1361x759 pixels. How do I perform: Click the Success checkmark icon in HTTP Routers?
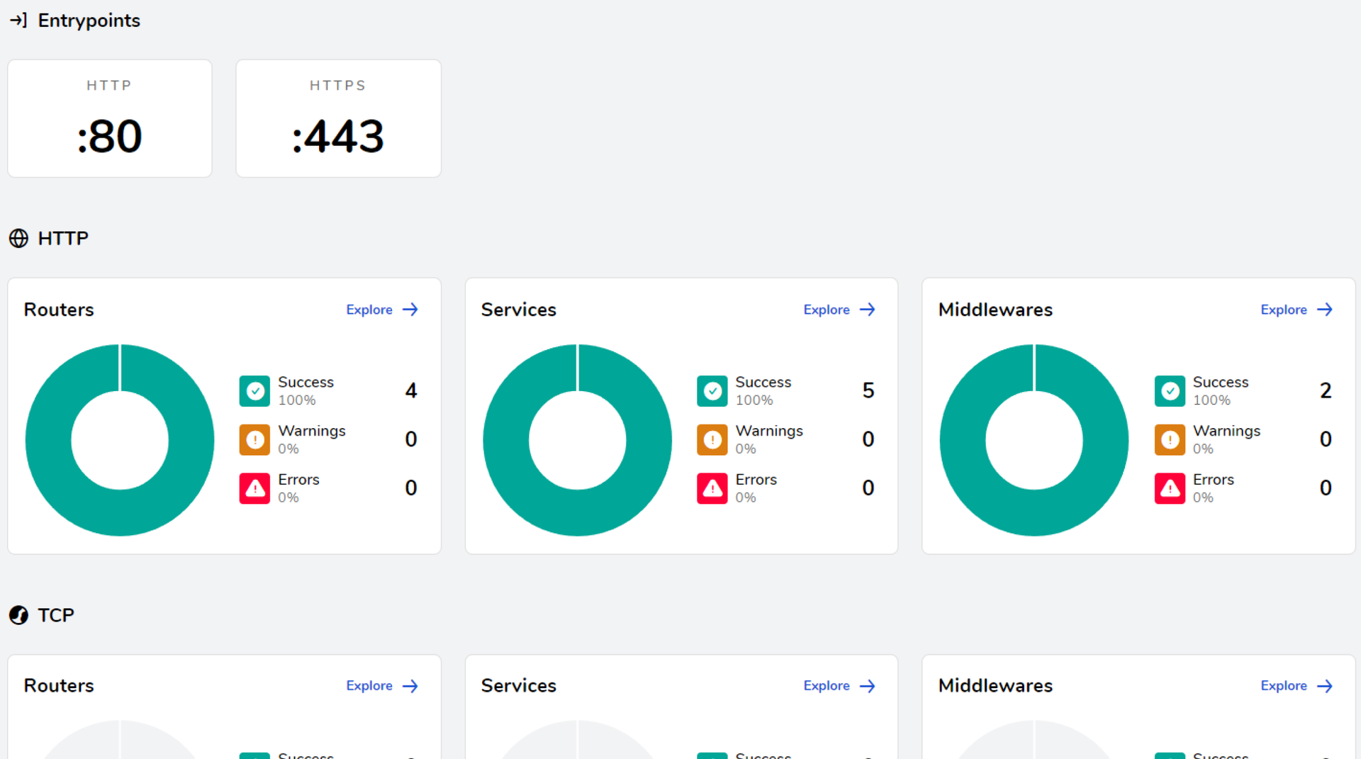click(254, 391)
